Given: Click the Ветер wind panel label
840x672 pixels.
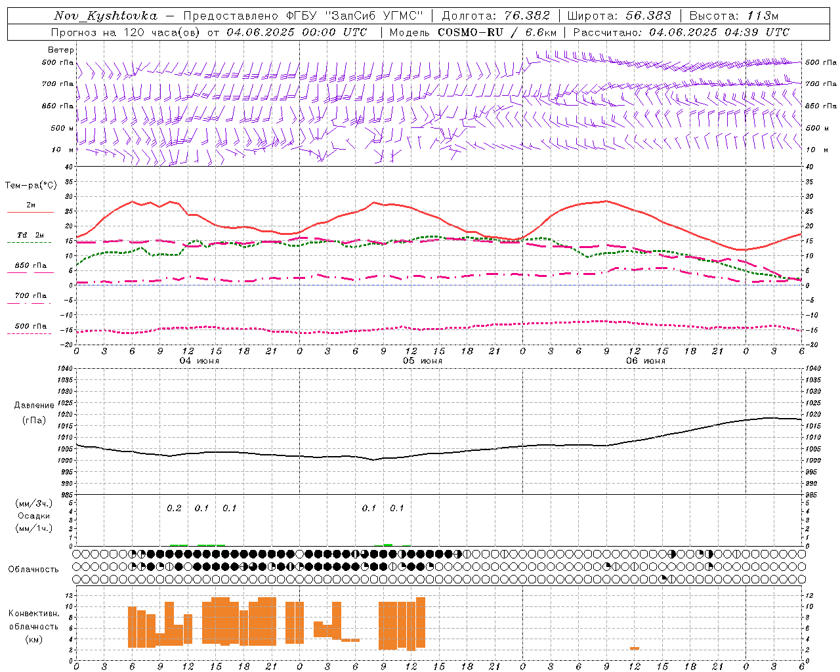Looking at the screenshot, I should click(x=60, y=50).
